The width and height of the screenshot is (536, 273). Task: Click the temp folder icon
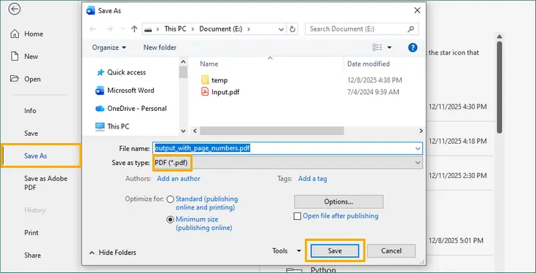(x=205, y=80)
